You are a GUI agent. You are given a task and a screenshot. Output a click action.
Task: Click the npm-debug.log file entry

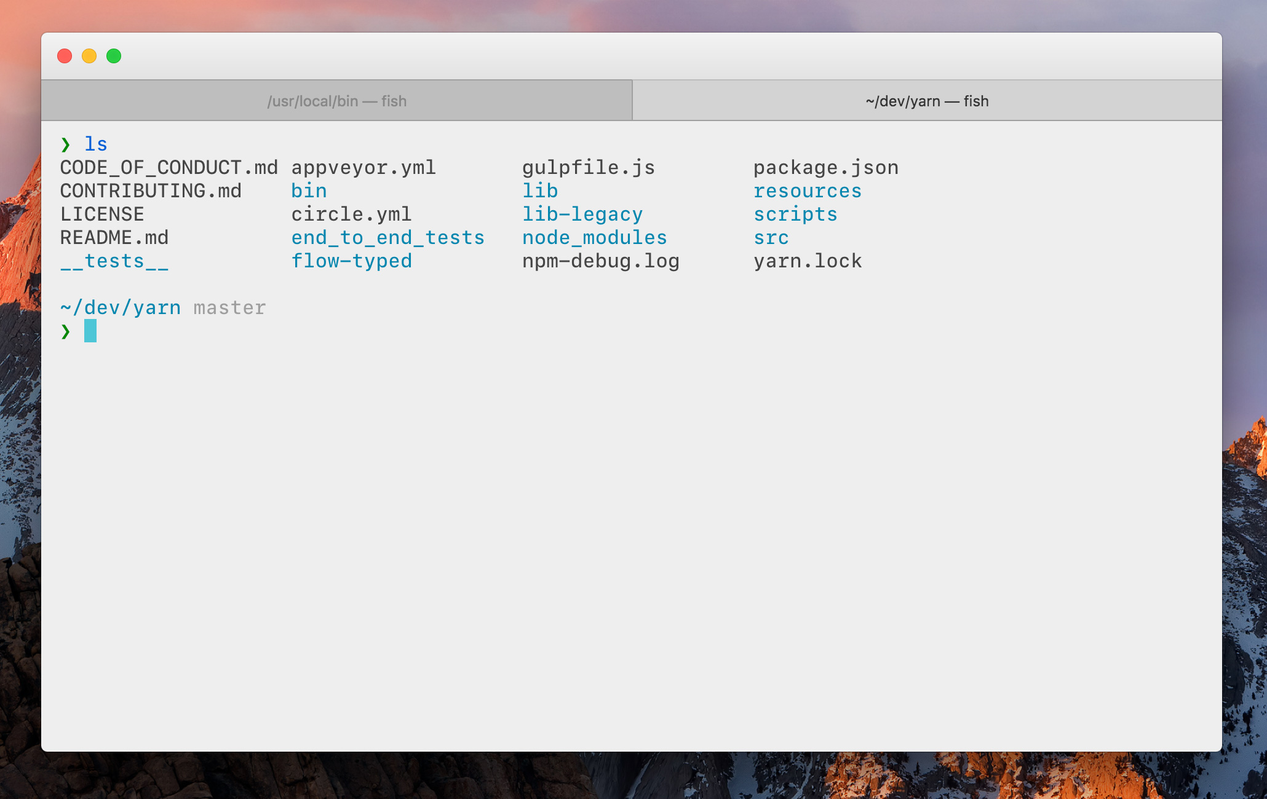601,261
